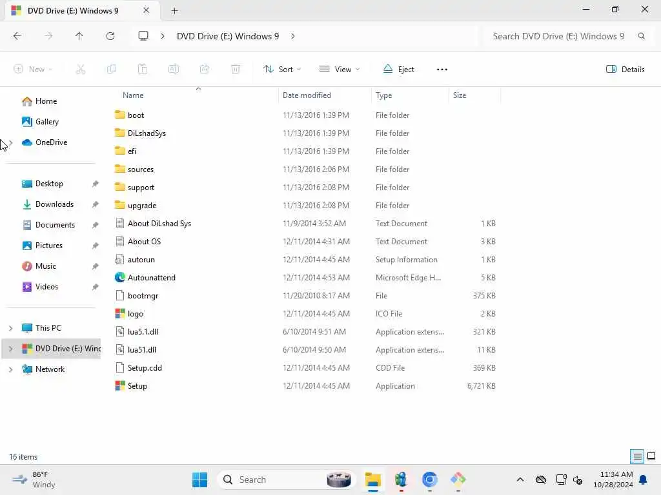
Task: Expand the This PC tree node
Action: coord(10,328)
